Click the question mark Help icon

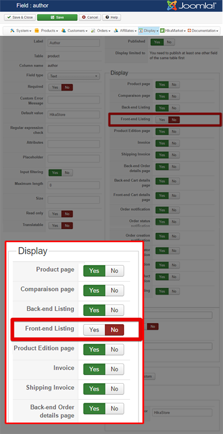pos(107,18)
